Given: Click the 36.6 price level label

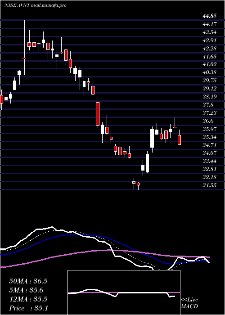Looking at the screenshot, I should click(x=208, y=121).
